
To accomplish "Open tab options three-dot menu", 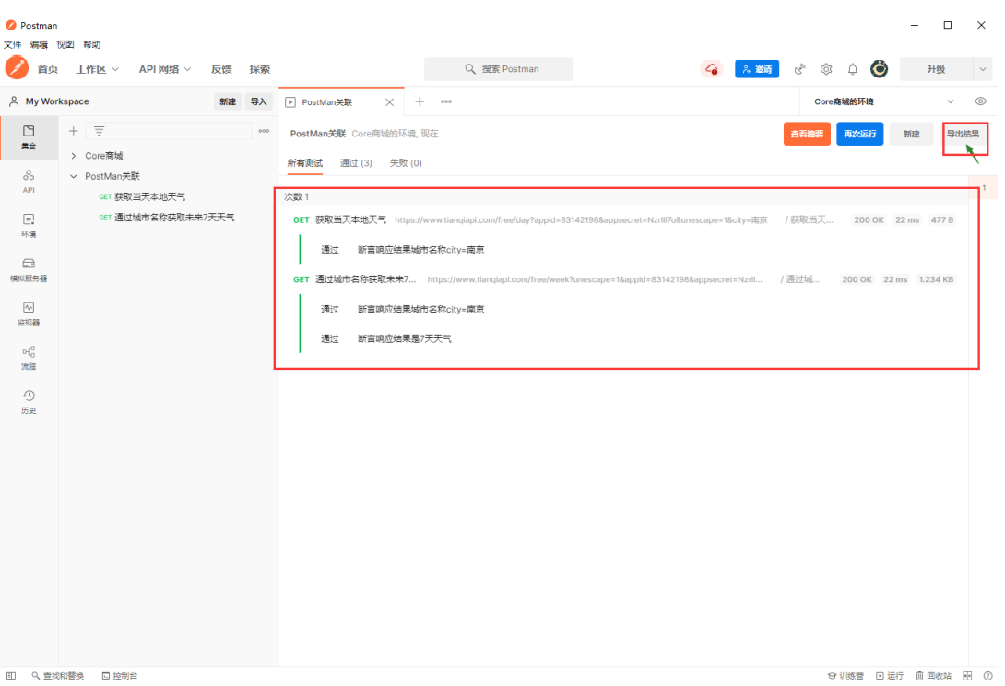I will tap(446, 101).
